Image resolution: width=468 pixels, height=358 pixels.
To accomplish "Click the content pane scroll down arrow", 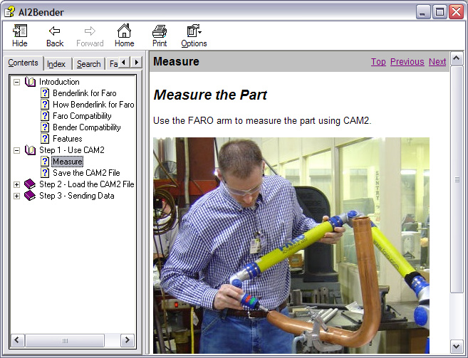I will [x=457, y=346].
